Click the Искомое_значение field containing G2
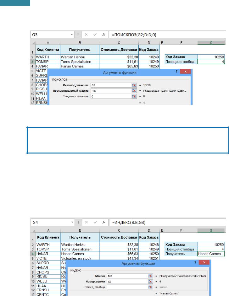Screen dimensions: 229x296 pos(111,85)
